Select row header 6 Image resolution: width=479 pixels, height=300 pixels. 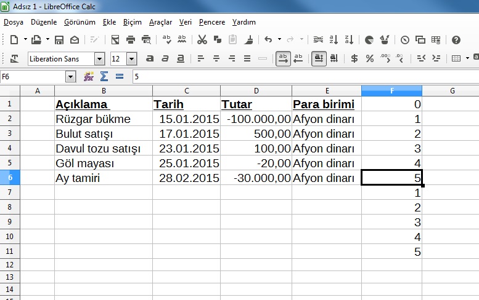10,178
